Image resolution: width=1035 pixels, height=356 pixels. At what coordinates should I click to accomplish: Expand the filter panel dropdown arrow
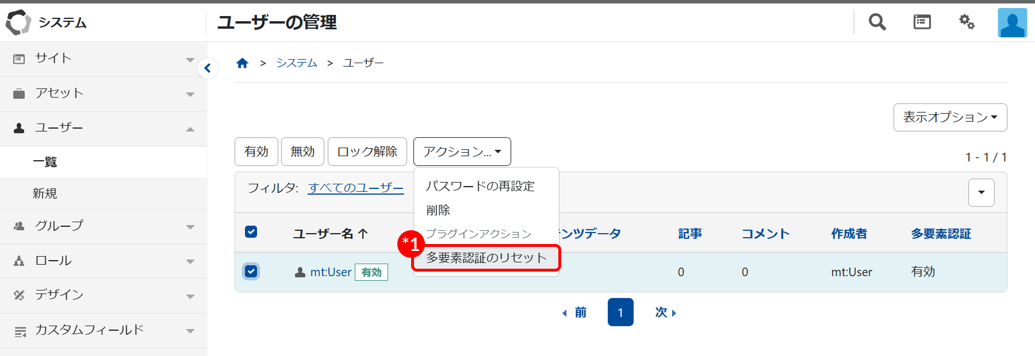click(981, 192)
